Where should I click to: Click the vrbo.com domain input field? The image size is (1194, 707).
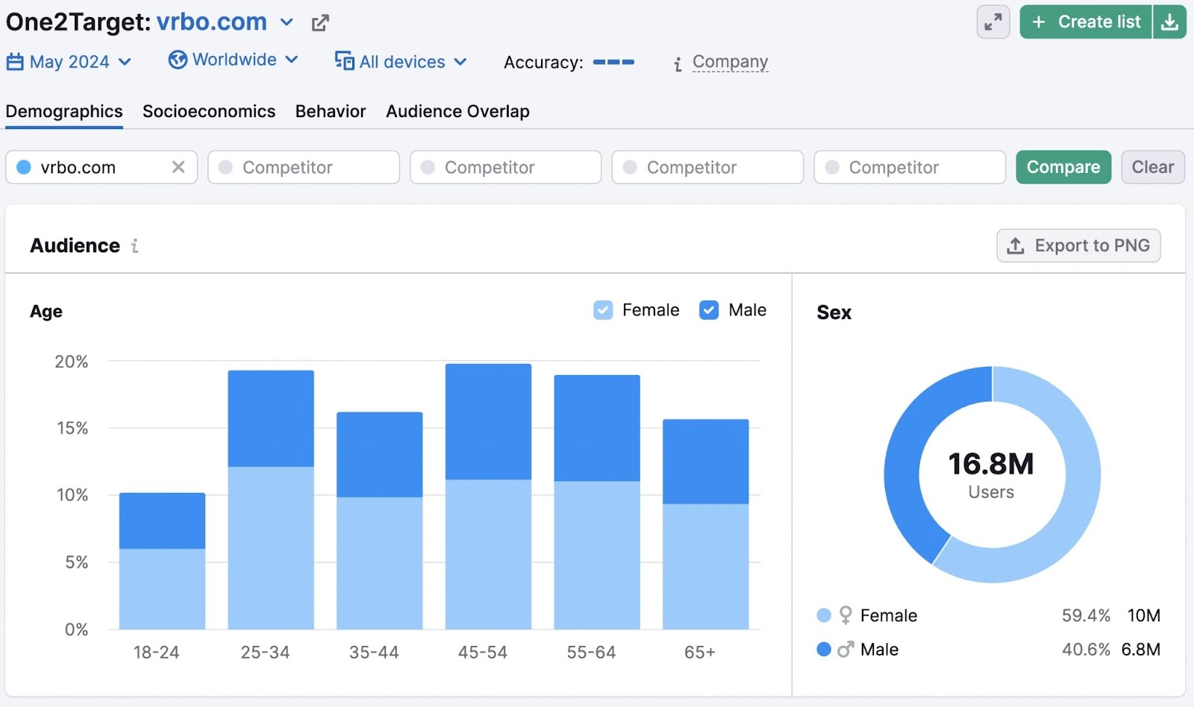coord(101,167)
